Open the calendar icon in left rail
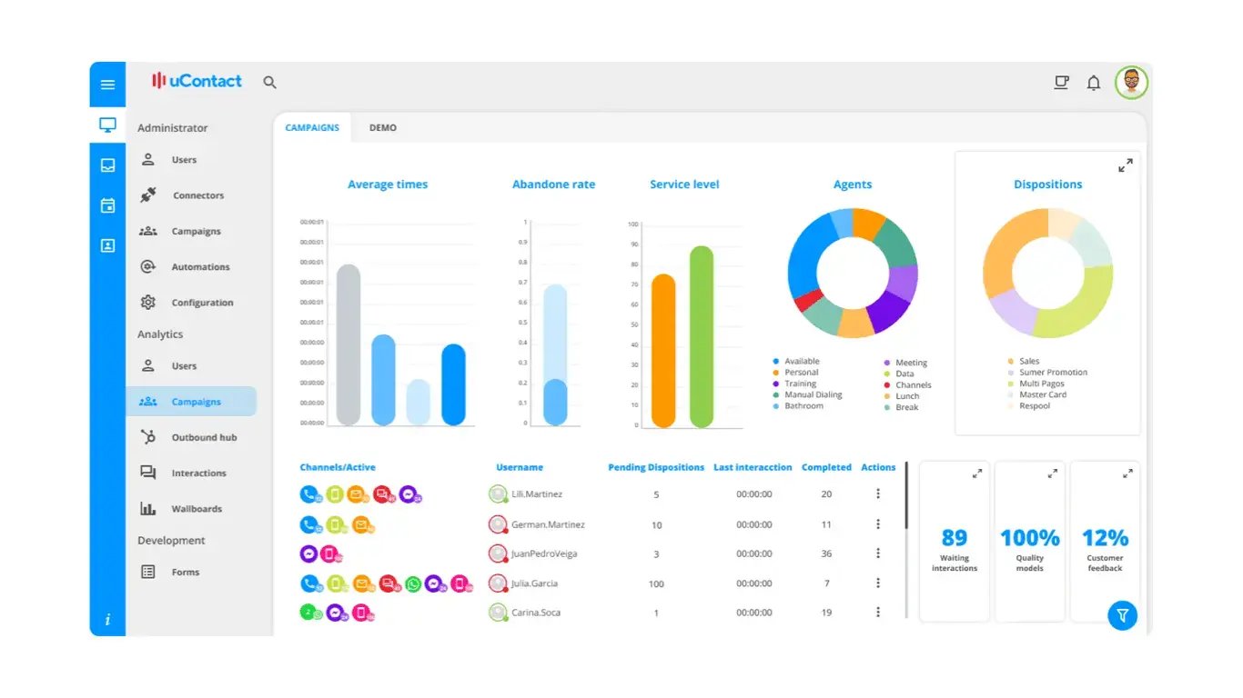This screenshot has height=698, width=1243. [107, 205]
